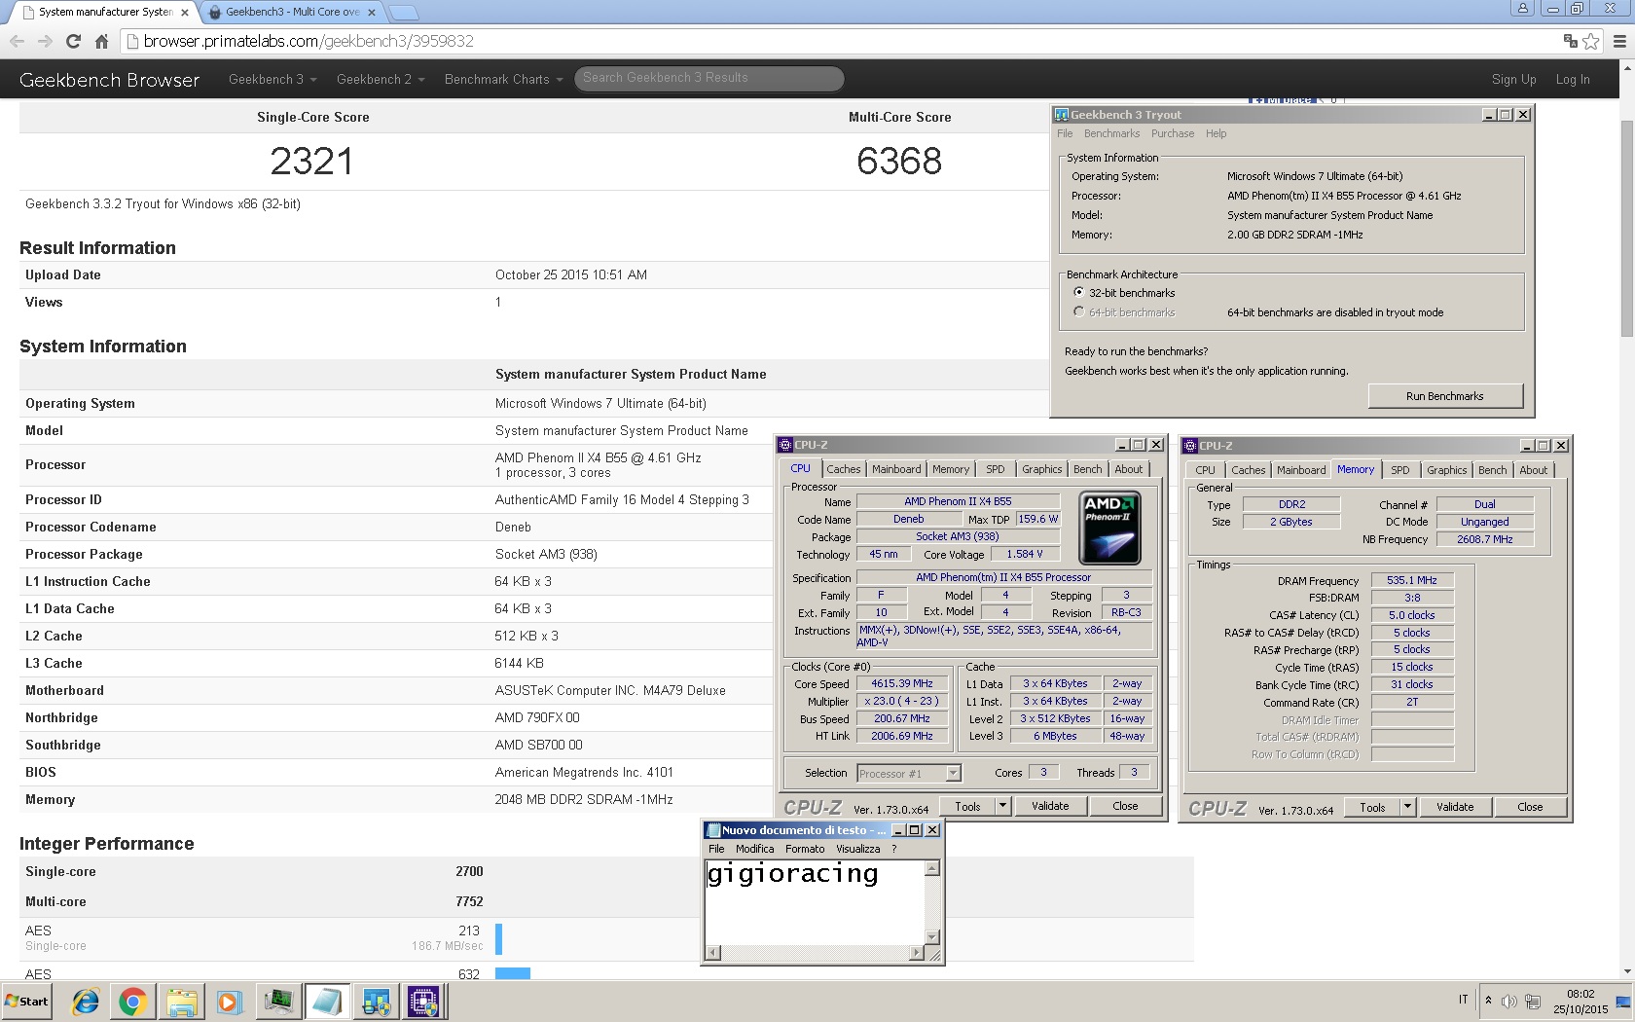Open the network tray icon

coord(1533,1002)
